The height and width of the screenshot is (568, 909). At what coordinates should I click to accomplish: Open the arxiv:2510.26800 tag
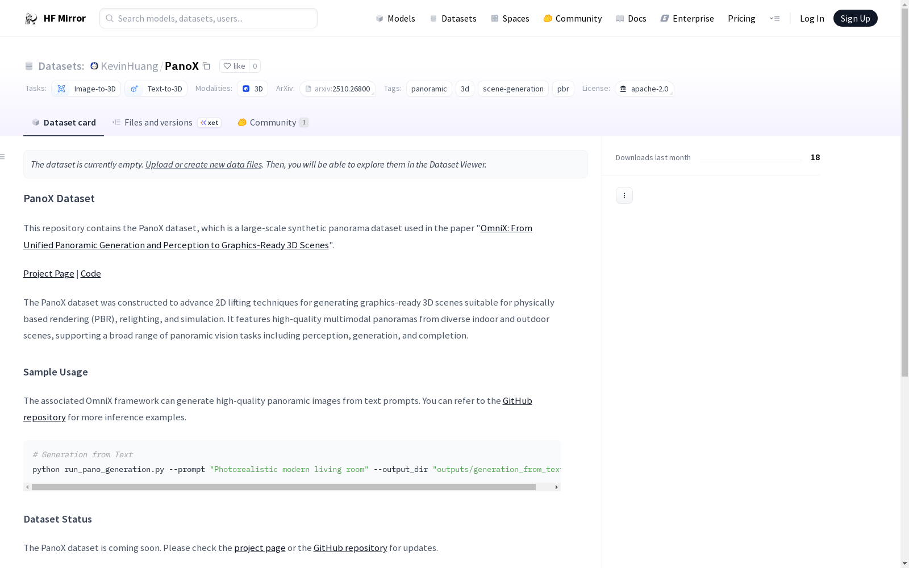point(337,89)
